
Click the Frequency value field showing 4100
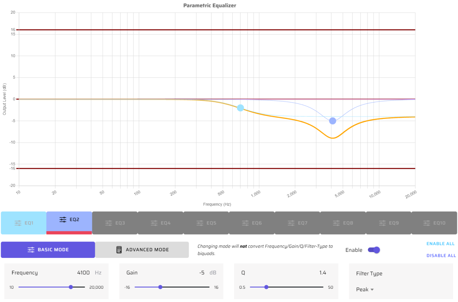pos(84,273)
